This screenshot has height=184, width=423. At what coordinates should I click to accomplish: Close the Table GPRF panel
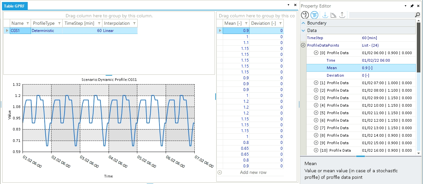[x=295, y=5]
